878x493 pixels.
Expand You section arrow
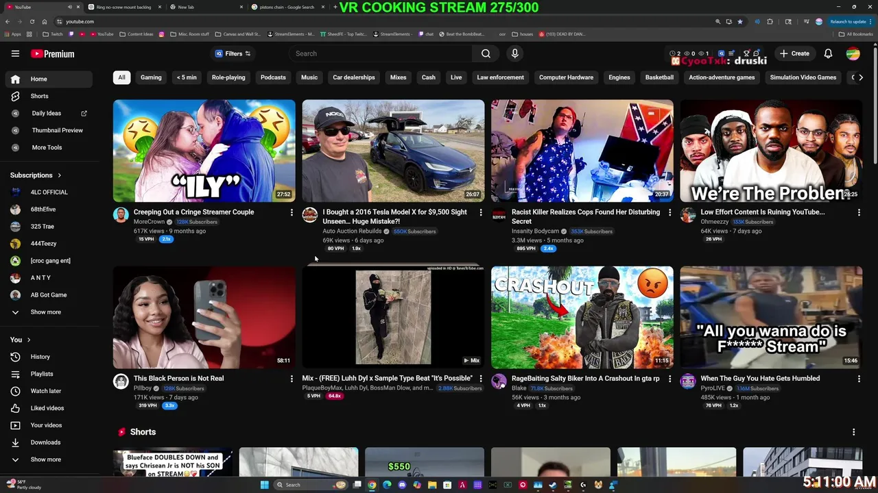coord(29,340)
